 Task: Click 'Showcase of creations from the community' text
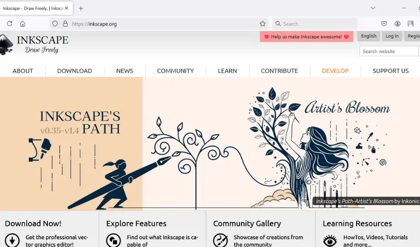tap(268, 241)
